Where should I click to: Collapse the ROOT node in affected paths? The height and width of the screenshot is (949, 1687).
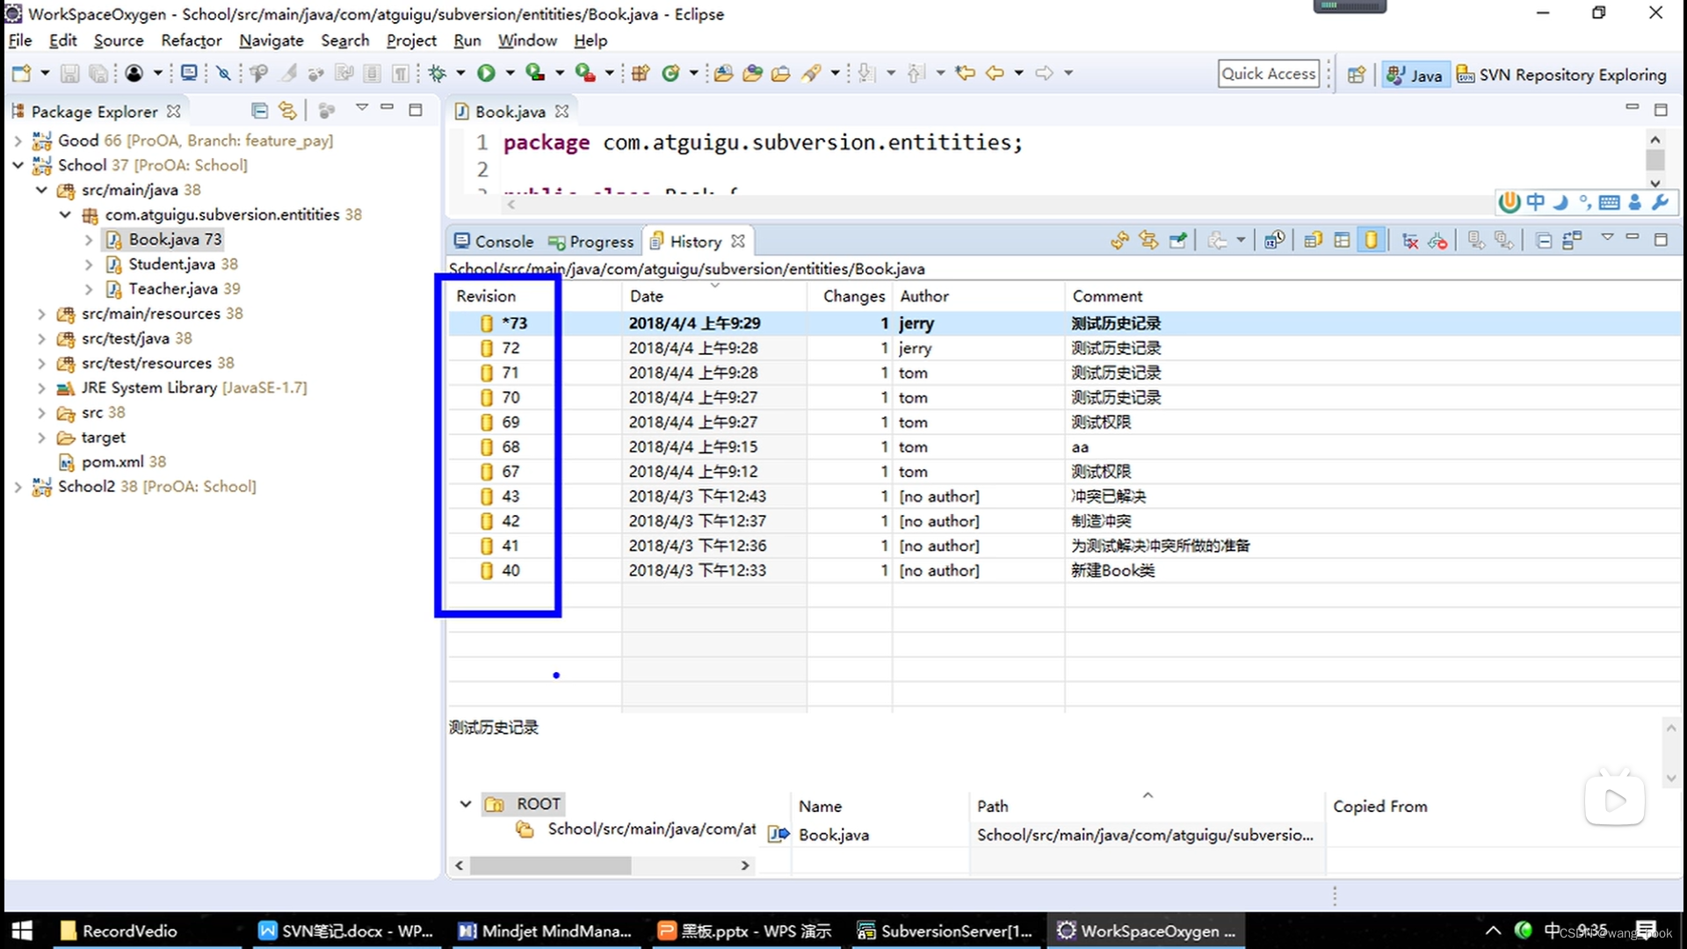point(466,804)
